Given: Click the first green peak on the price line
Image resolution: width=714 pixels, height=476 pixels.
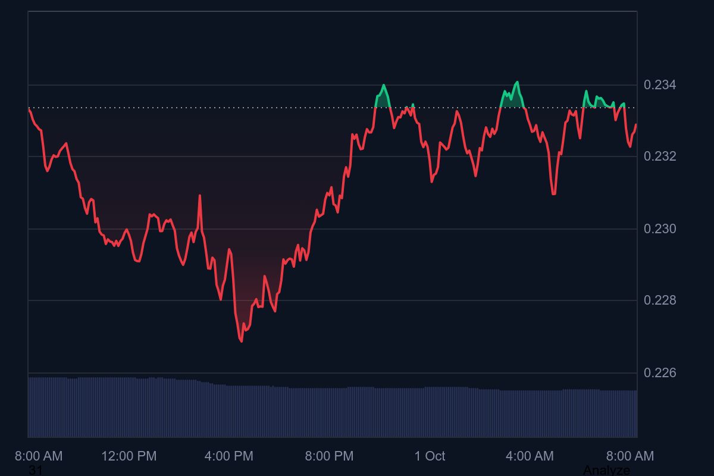Looking at the screenshot, I should 384,86.
